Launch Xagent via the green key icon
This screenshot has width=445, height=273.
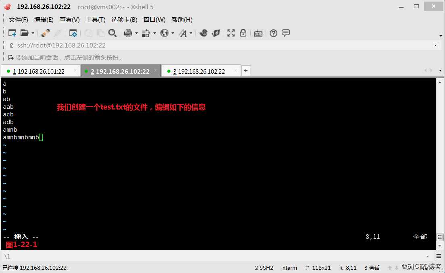(x=216, y=33)
